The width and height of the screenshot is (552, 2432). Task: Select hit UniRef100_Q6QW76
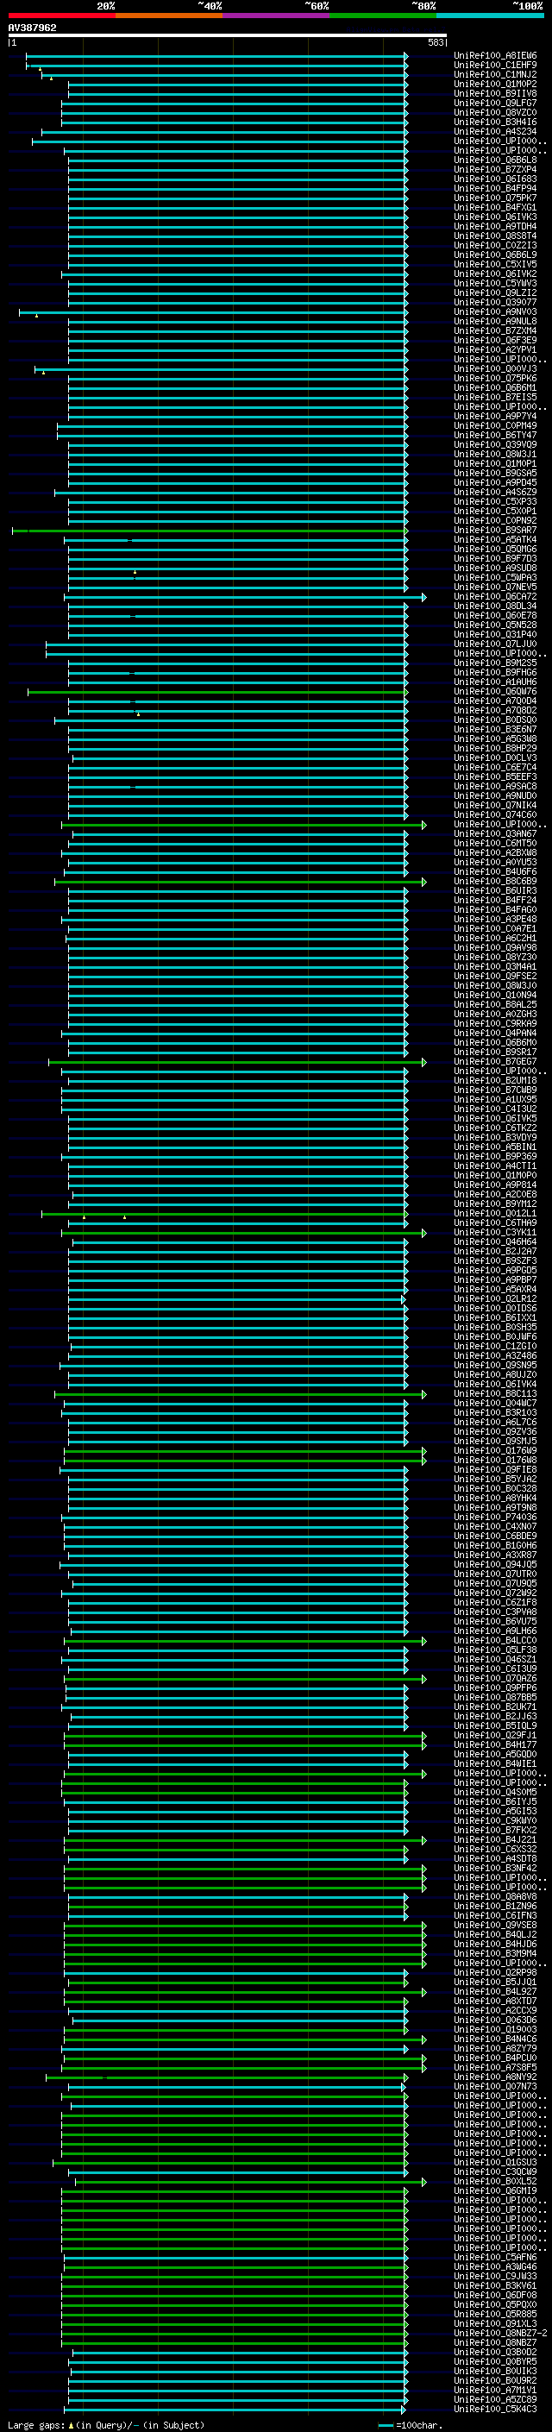[x=495, y=692]
